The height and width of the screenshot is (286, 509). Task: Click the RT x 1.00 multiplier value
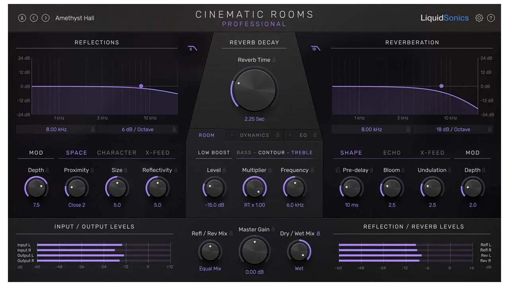pyautogui.click(x=254, y=205)
